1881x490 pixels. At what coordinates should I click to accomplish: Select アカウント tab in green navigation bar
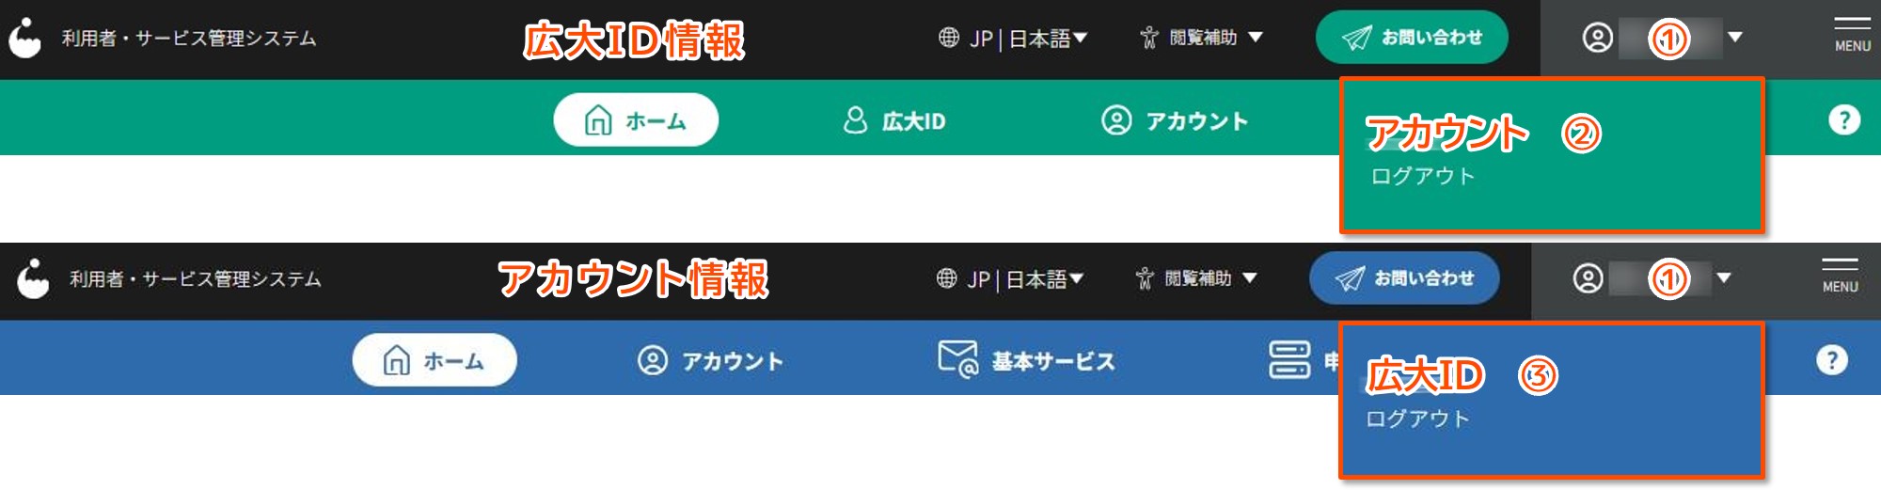point(1175,120)
